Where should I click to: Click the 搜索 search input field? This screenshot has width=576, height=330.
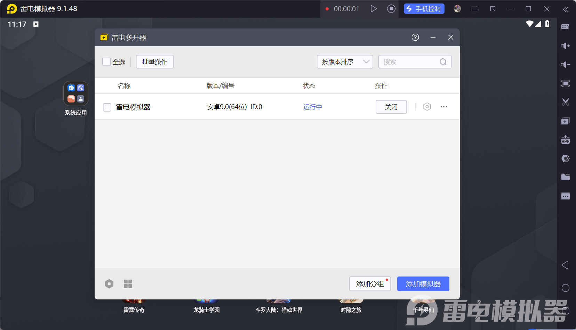pos(410,62)
